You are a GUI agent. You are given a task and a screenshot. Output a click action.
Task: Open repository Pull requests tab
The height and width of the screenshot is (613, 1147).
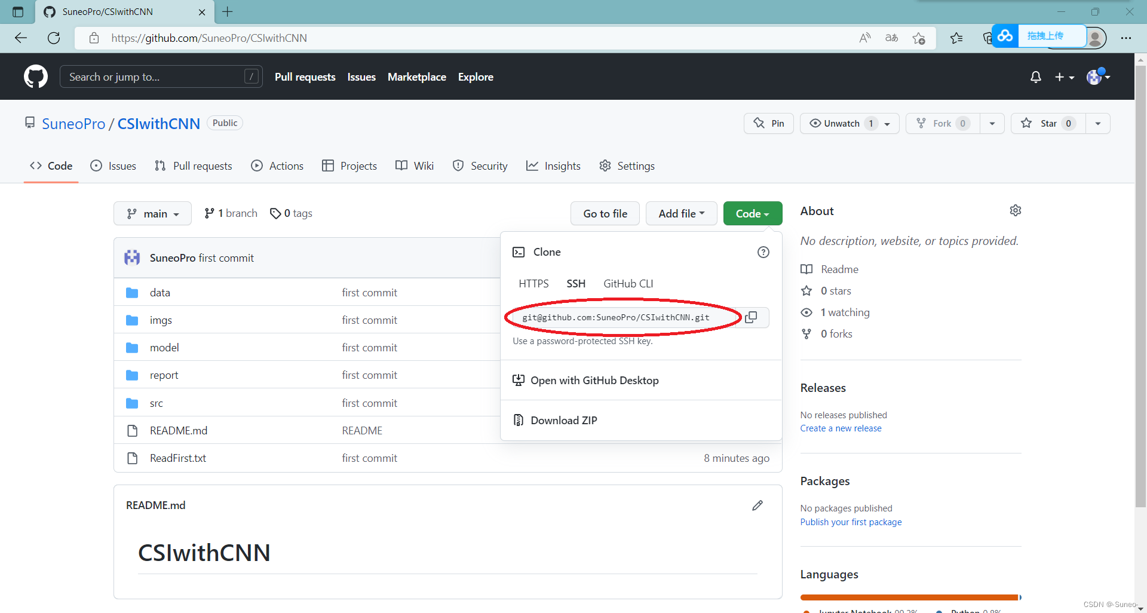pos(193,166)
